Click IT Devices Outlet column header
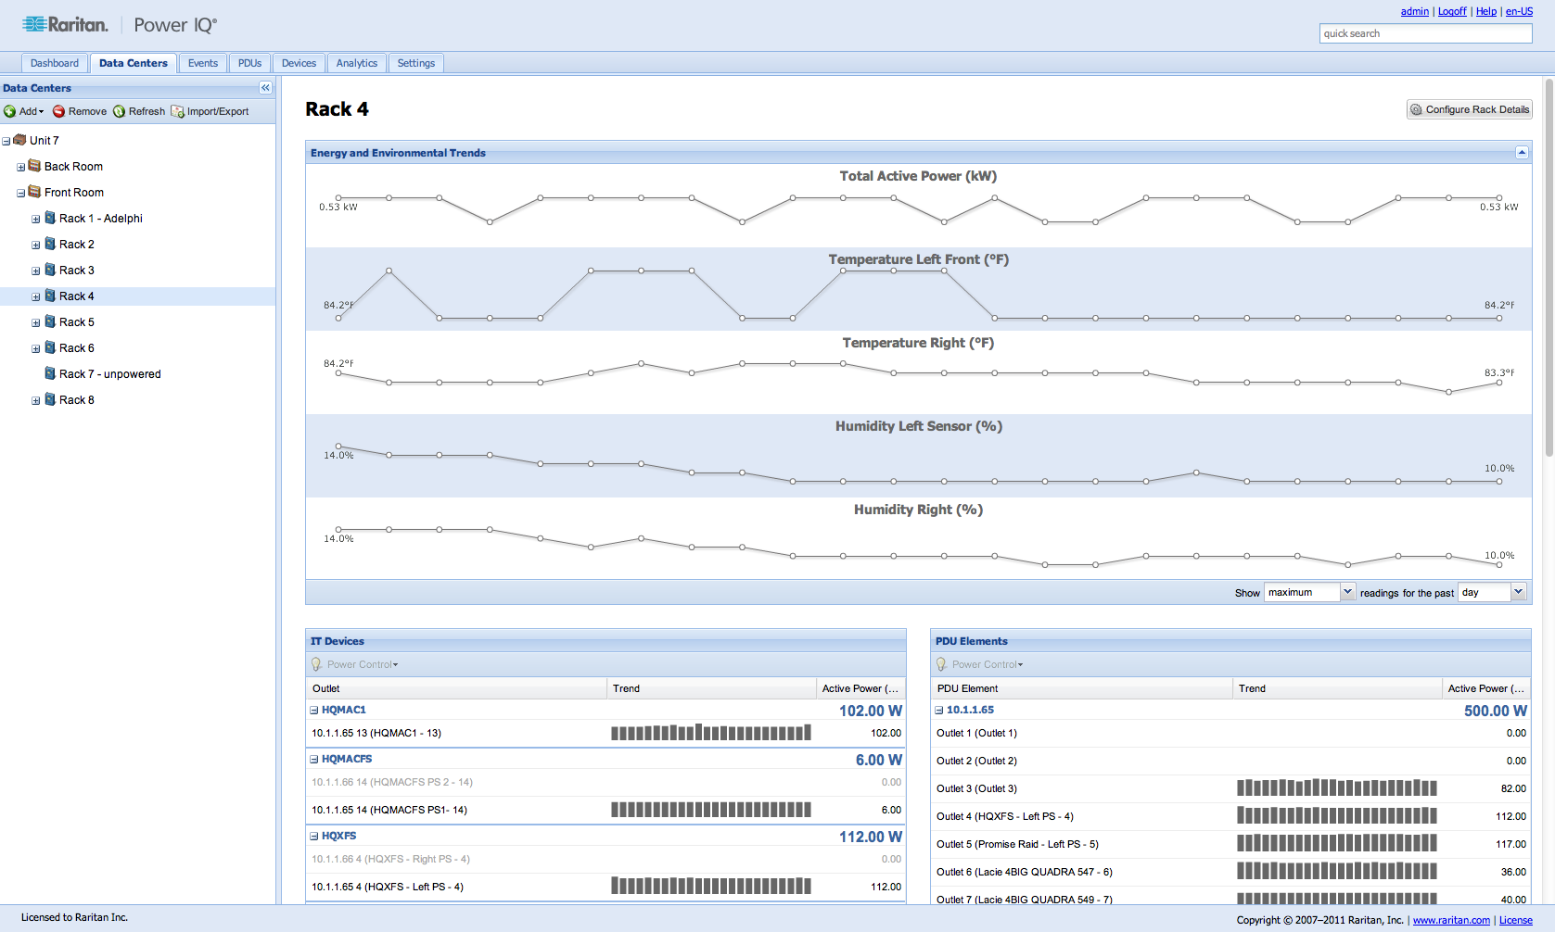1555x932 pixels. pyautogui.click(x=456, y=688)
